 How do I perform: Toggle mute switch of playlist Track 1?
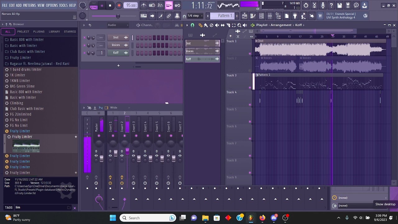[250, 54]
